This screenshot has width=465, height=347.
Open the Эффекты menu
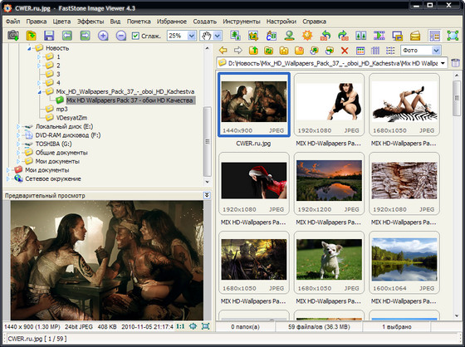91,22
